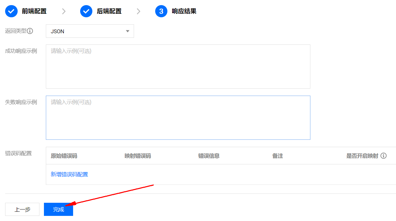Go to the 后端配置 step label
Viewport: 396px width, 221px height.
(109, 11)
